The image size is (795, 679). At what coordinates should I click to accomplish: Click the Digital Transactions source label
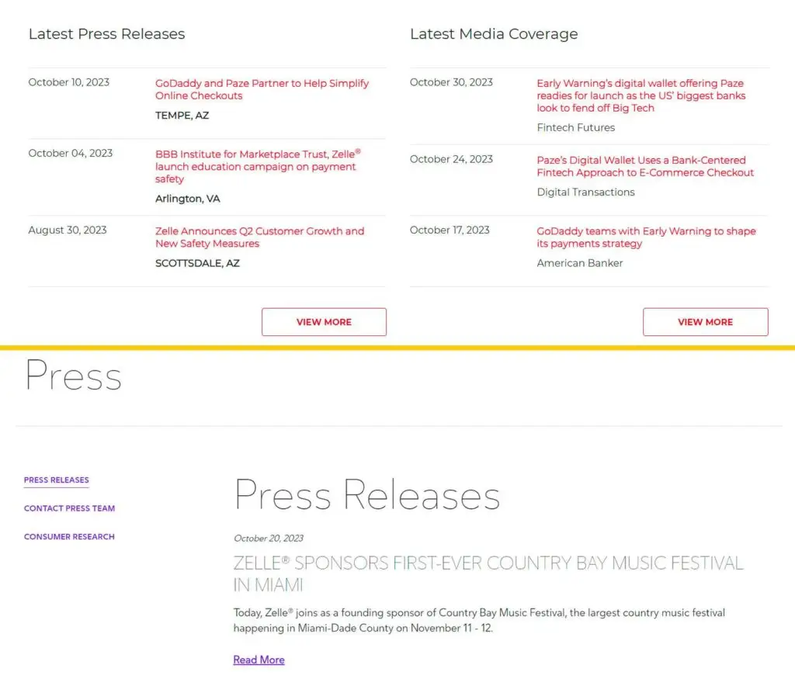585,192
